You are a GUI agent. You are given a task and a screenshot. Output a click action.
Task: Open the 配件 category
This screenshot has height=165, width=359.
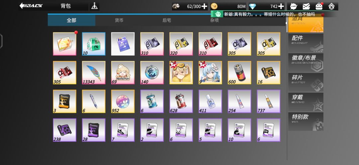tap(306, 42)
